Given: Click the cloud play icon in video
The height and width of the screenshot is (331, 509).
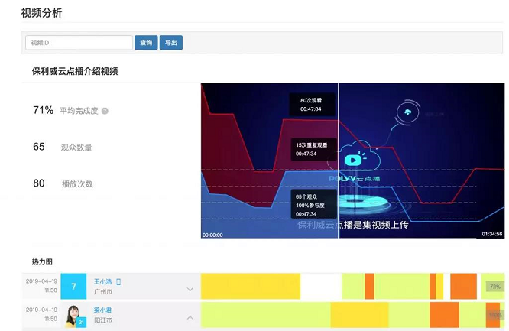Looking at the screenshot, I should pyautogui.click(x=353, y=161).
